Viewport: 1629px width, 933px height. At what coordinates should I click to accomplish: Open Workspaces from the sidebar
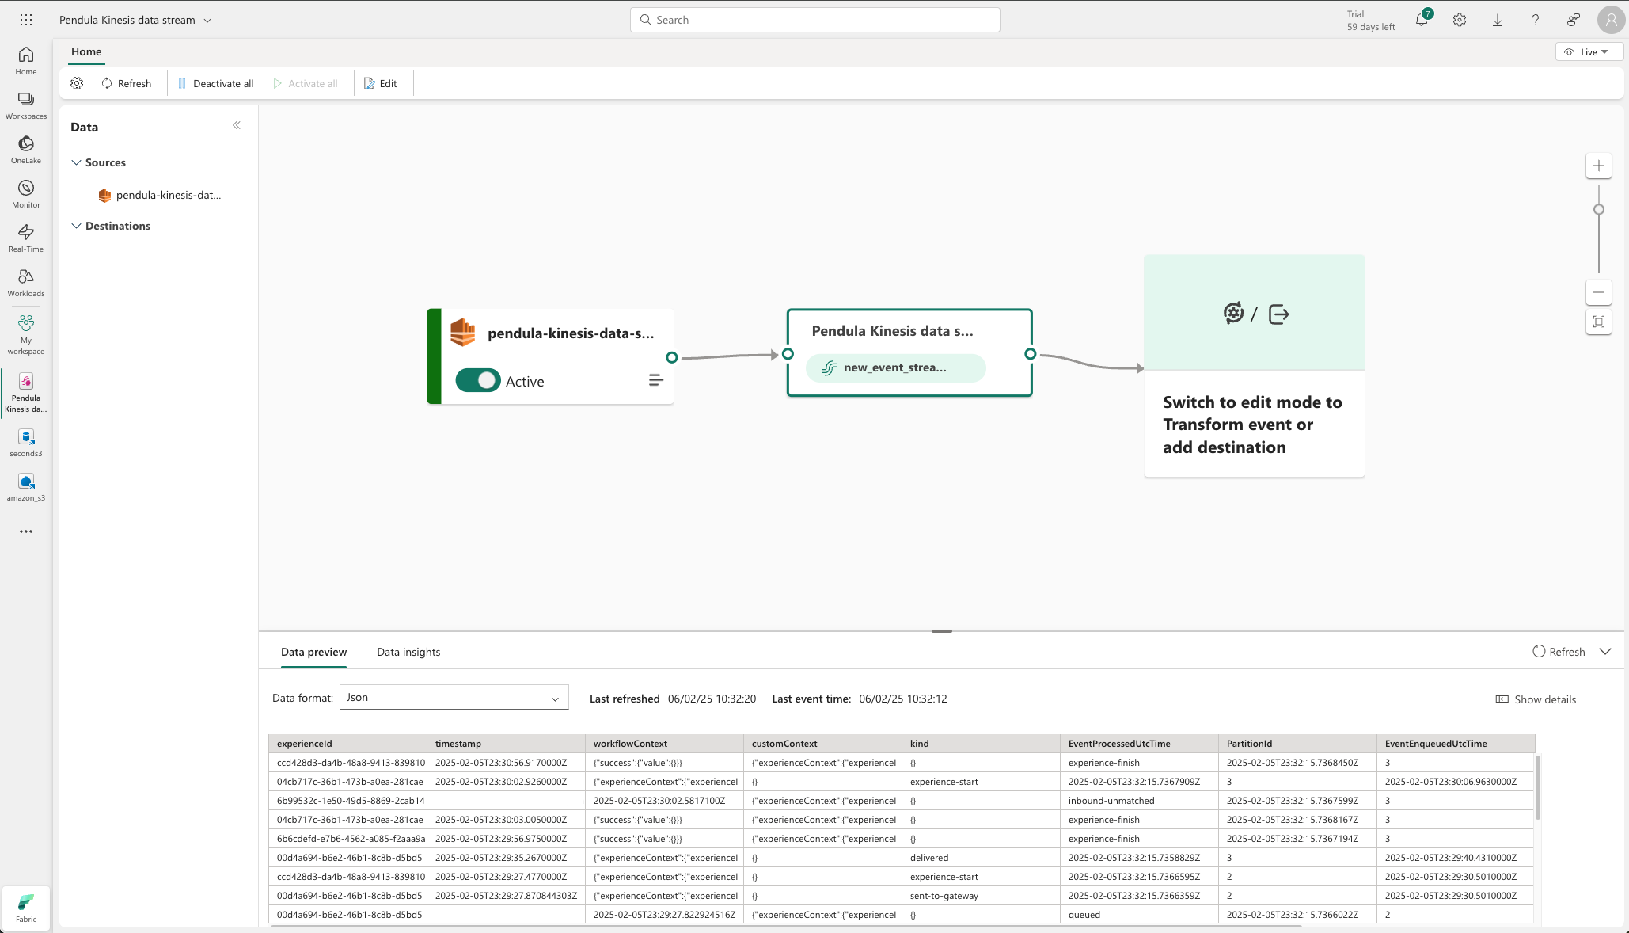tap(26, 105)
